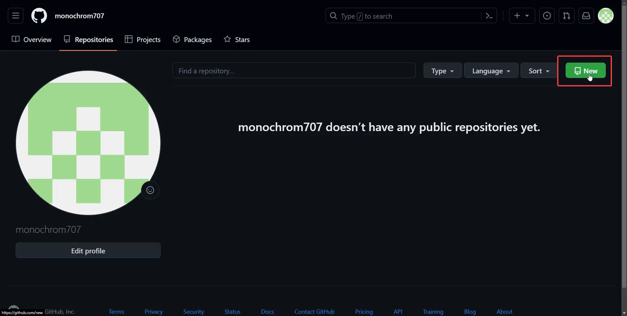Click the monochrom707 name under avatar
The height and width of the screenshot is (316, 627).
point(48,230)
